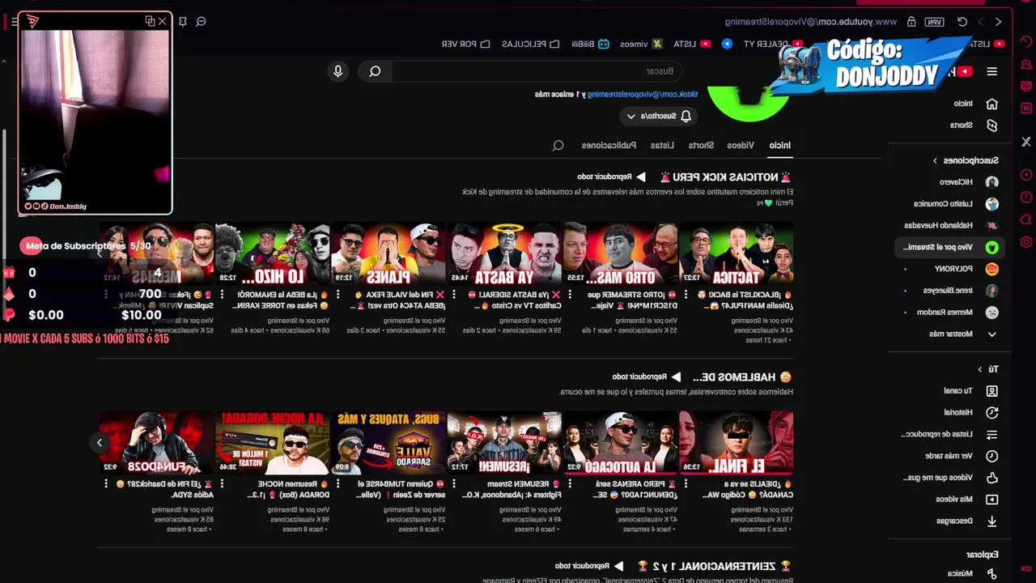Click the voice search microphone button

pyautogui.click(x=338, y=71)
